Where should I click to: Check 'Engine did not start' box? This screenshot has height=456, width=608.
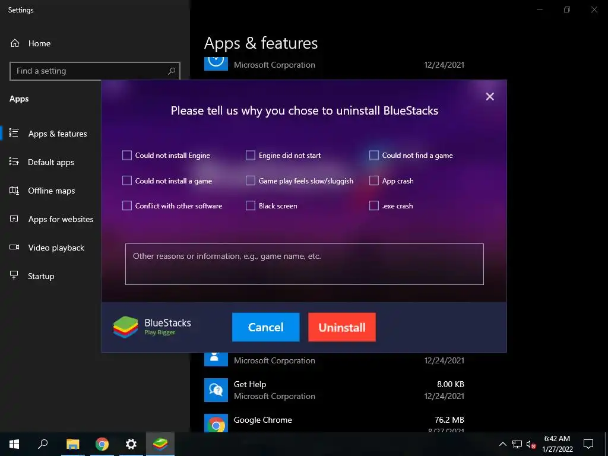coord(251,156)
